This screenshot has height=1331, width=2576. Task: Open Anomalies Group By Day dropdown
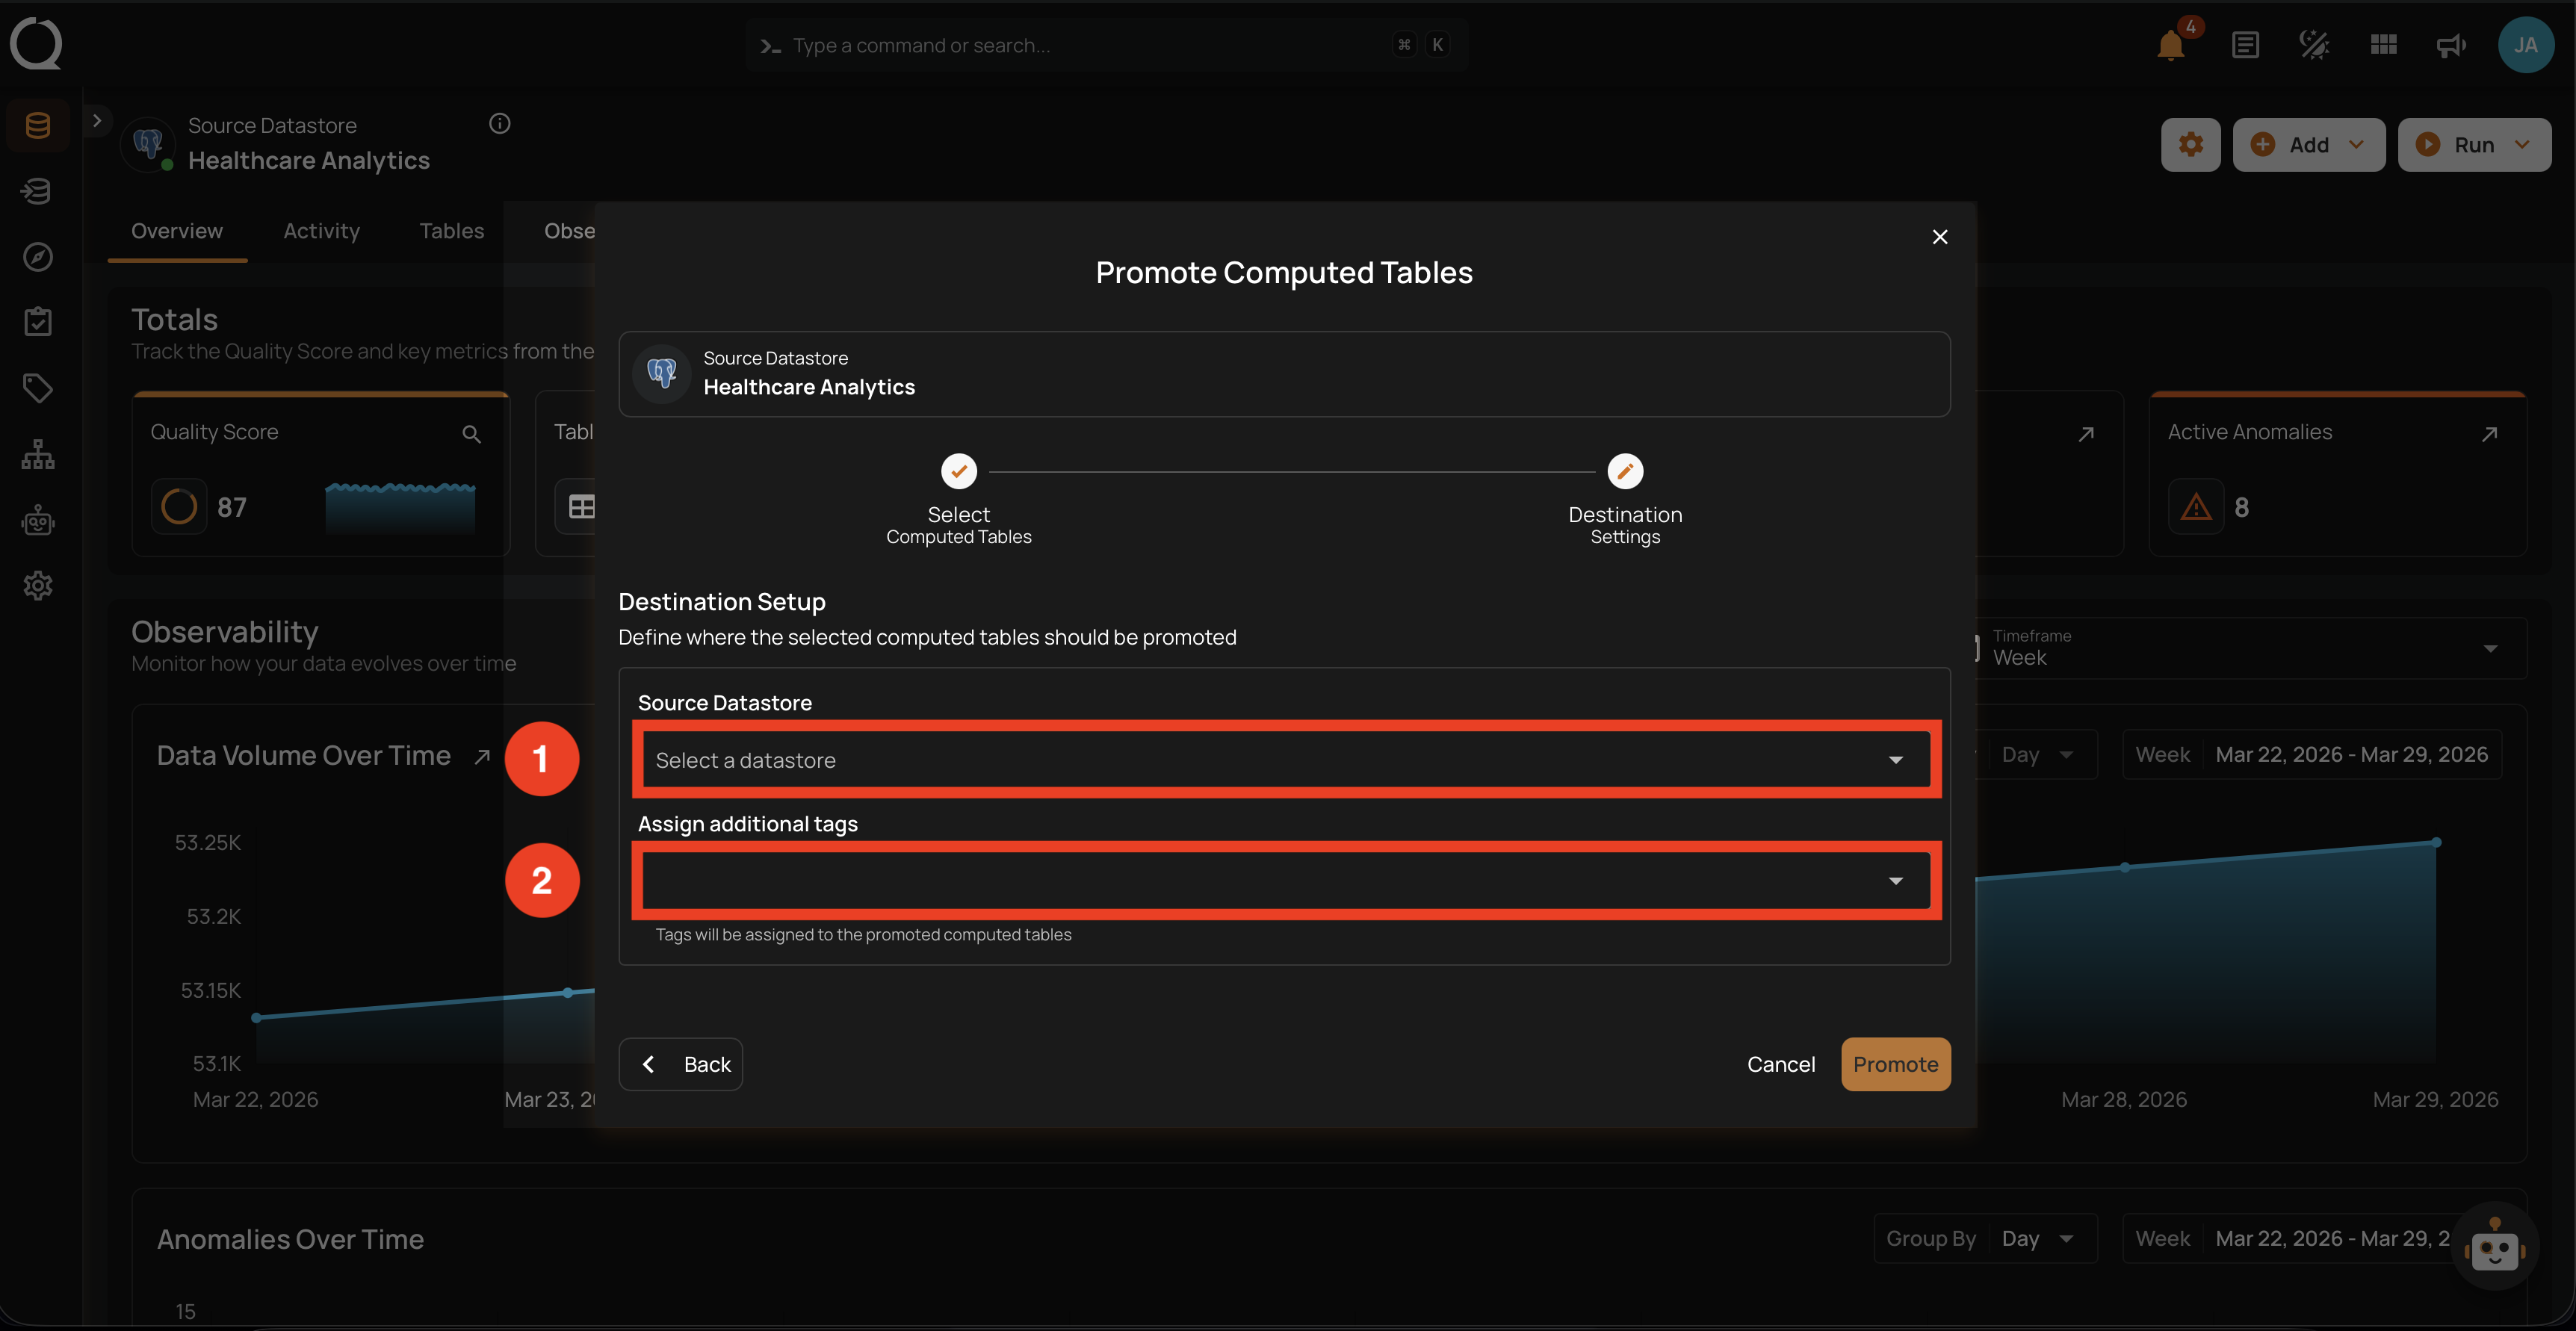pos(1984,1239)
